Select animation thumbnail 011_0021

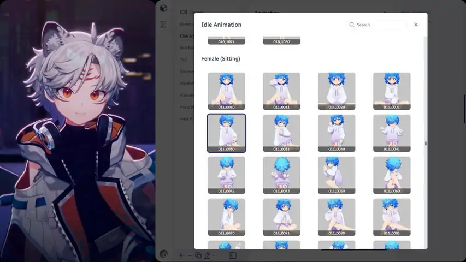tap(392, 91)
